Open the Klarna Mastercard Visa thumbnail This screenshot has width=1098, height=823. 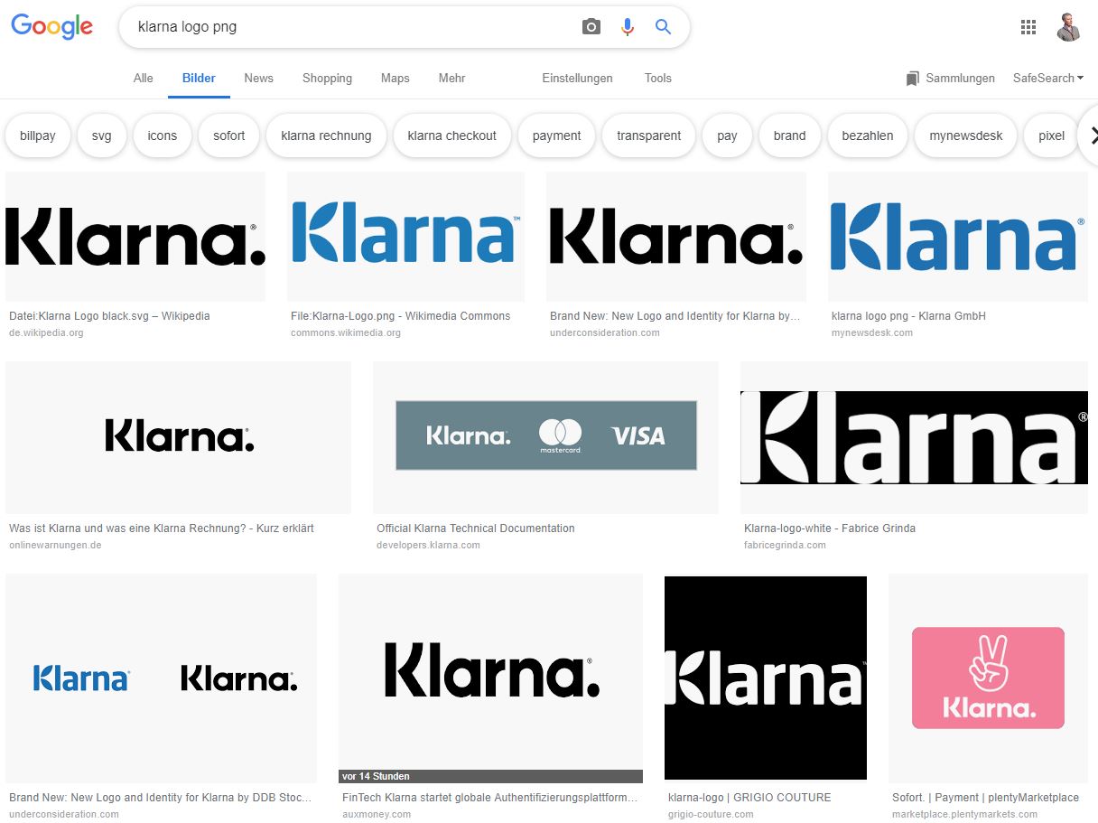(545, 437)
